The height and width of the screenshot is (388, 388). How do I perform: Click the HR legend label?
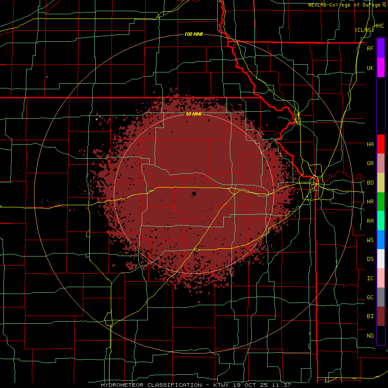(370, 202)
